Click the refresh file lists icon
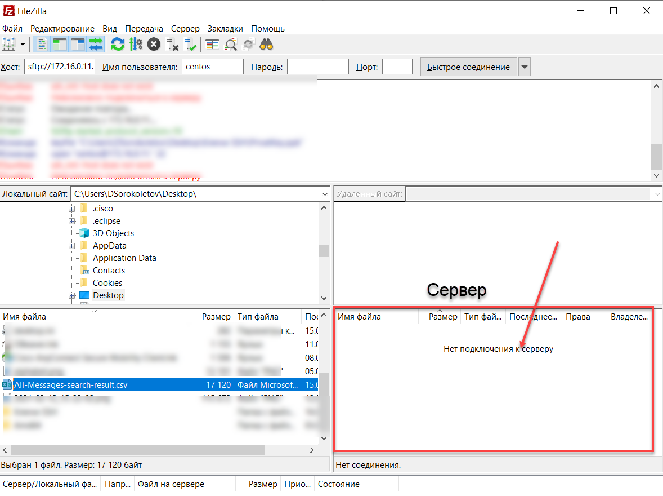 (x=118, y=44)
